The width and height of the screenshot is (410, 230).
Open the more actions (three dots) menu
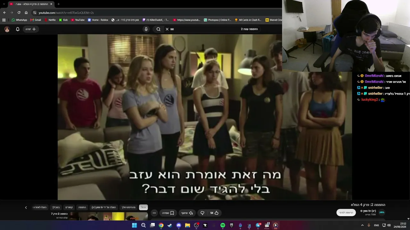point(154,213)
